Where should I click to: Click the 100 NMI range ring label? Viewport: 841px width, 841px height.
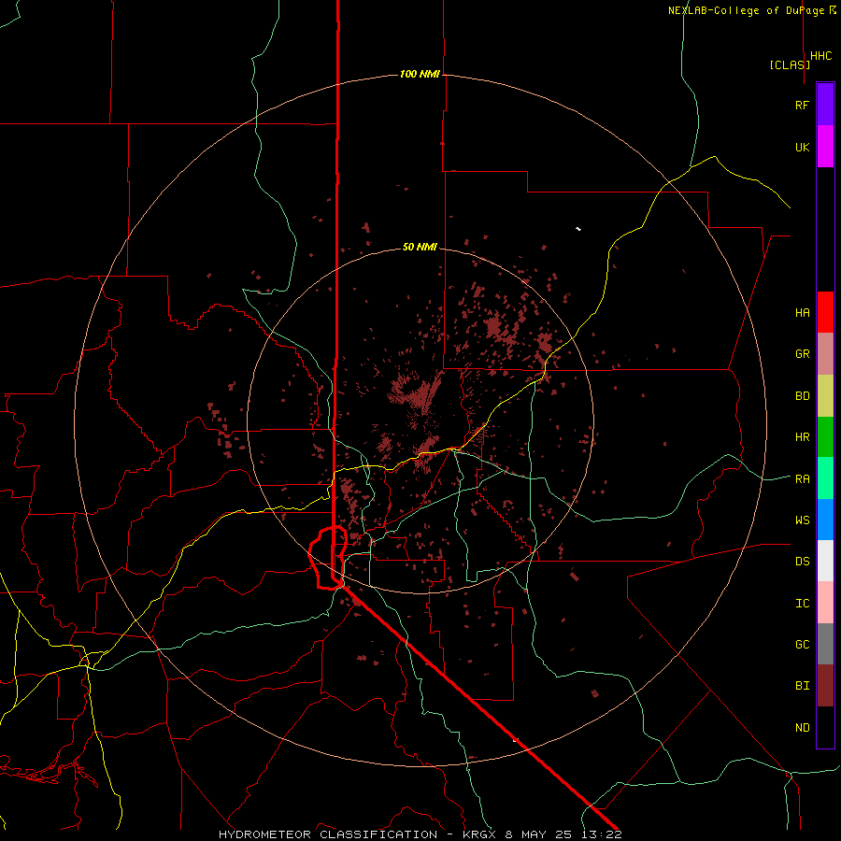click(420, 74)
